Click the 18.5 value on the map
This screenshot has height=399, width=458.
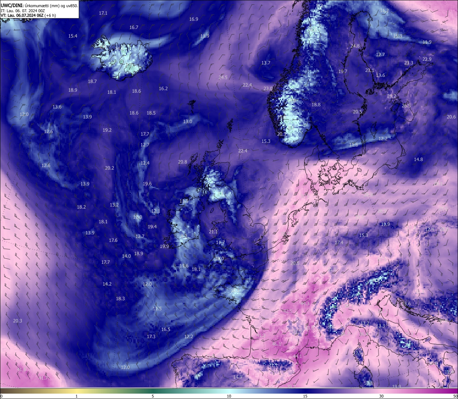click(x=151, y=113)
